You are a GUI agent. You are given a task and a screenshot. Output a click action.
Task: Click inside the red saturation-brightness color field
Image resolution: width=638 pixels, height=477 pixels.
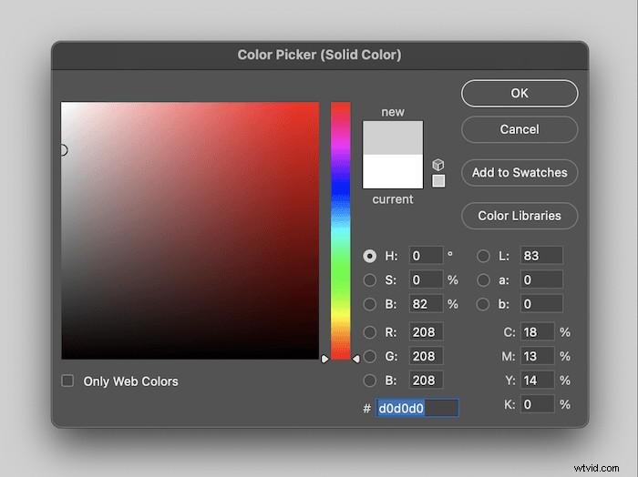(x=190, y=230)
